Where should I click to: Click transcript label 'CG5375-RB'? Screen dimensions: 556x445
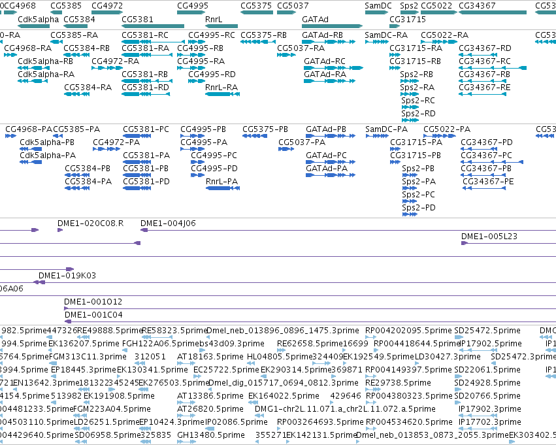pos(263,35)
